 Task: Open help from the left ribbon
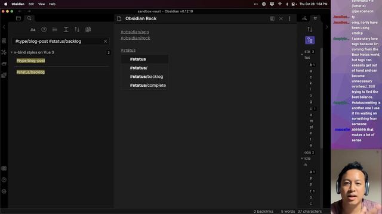pyautogui.click(x=4, y=180)
